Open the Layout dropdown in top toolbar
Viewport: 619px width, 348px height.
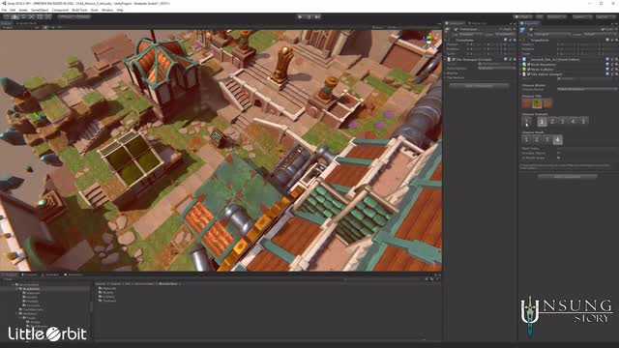606,17
